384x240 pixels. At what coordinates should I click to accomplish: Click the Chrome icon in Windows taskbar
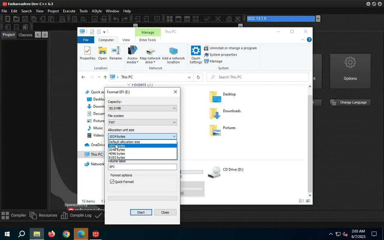66,234
